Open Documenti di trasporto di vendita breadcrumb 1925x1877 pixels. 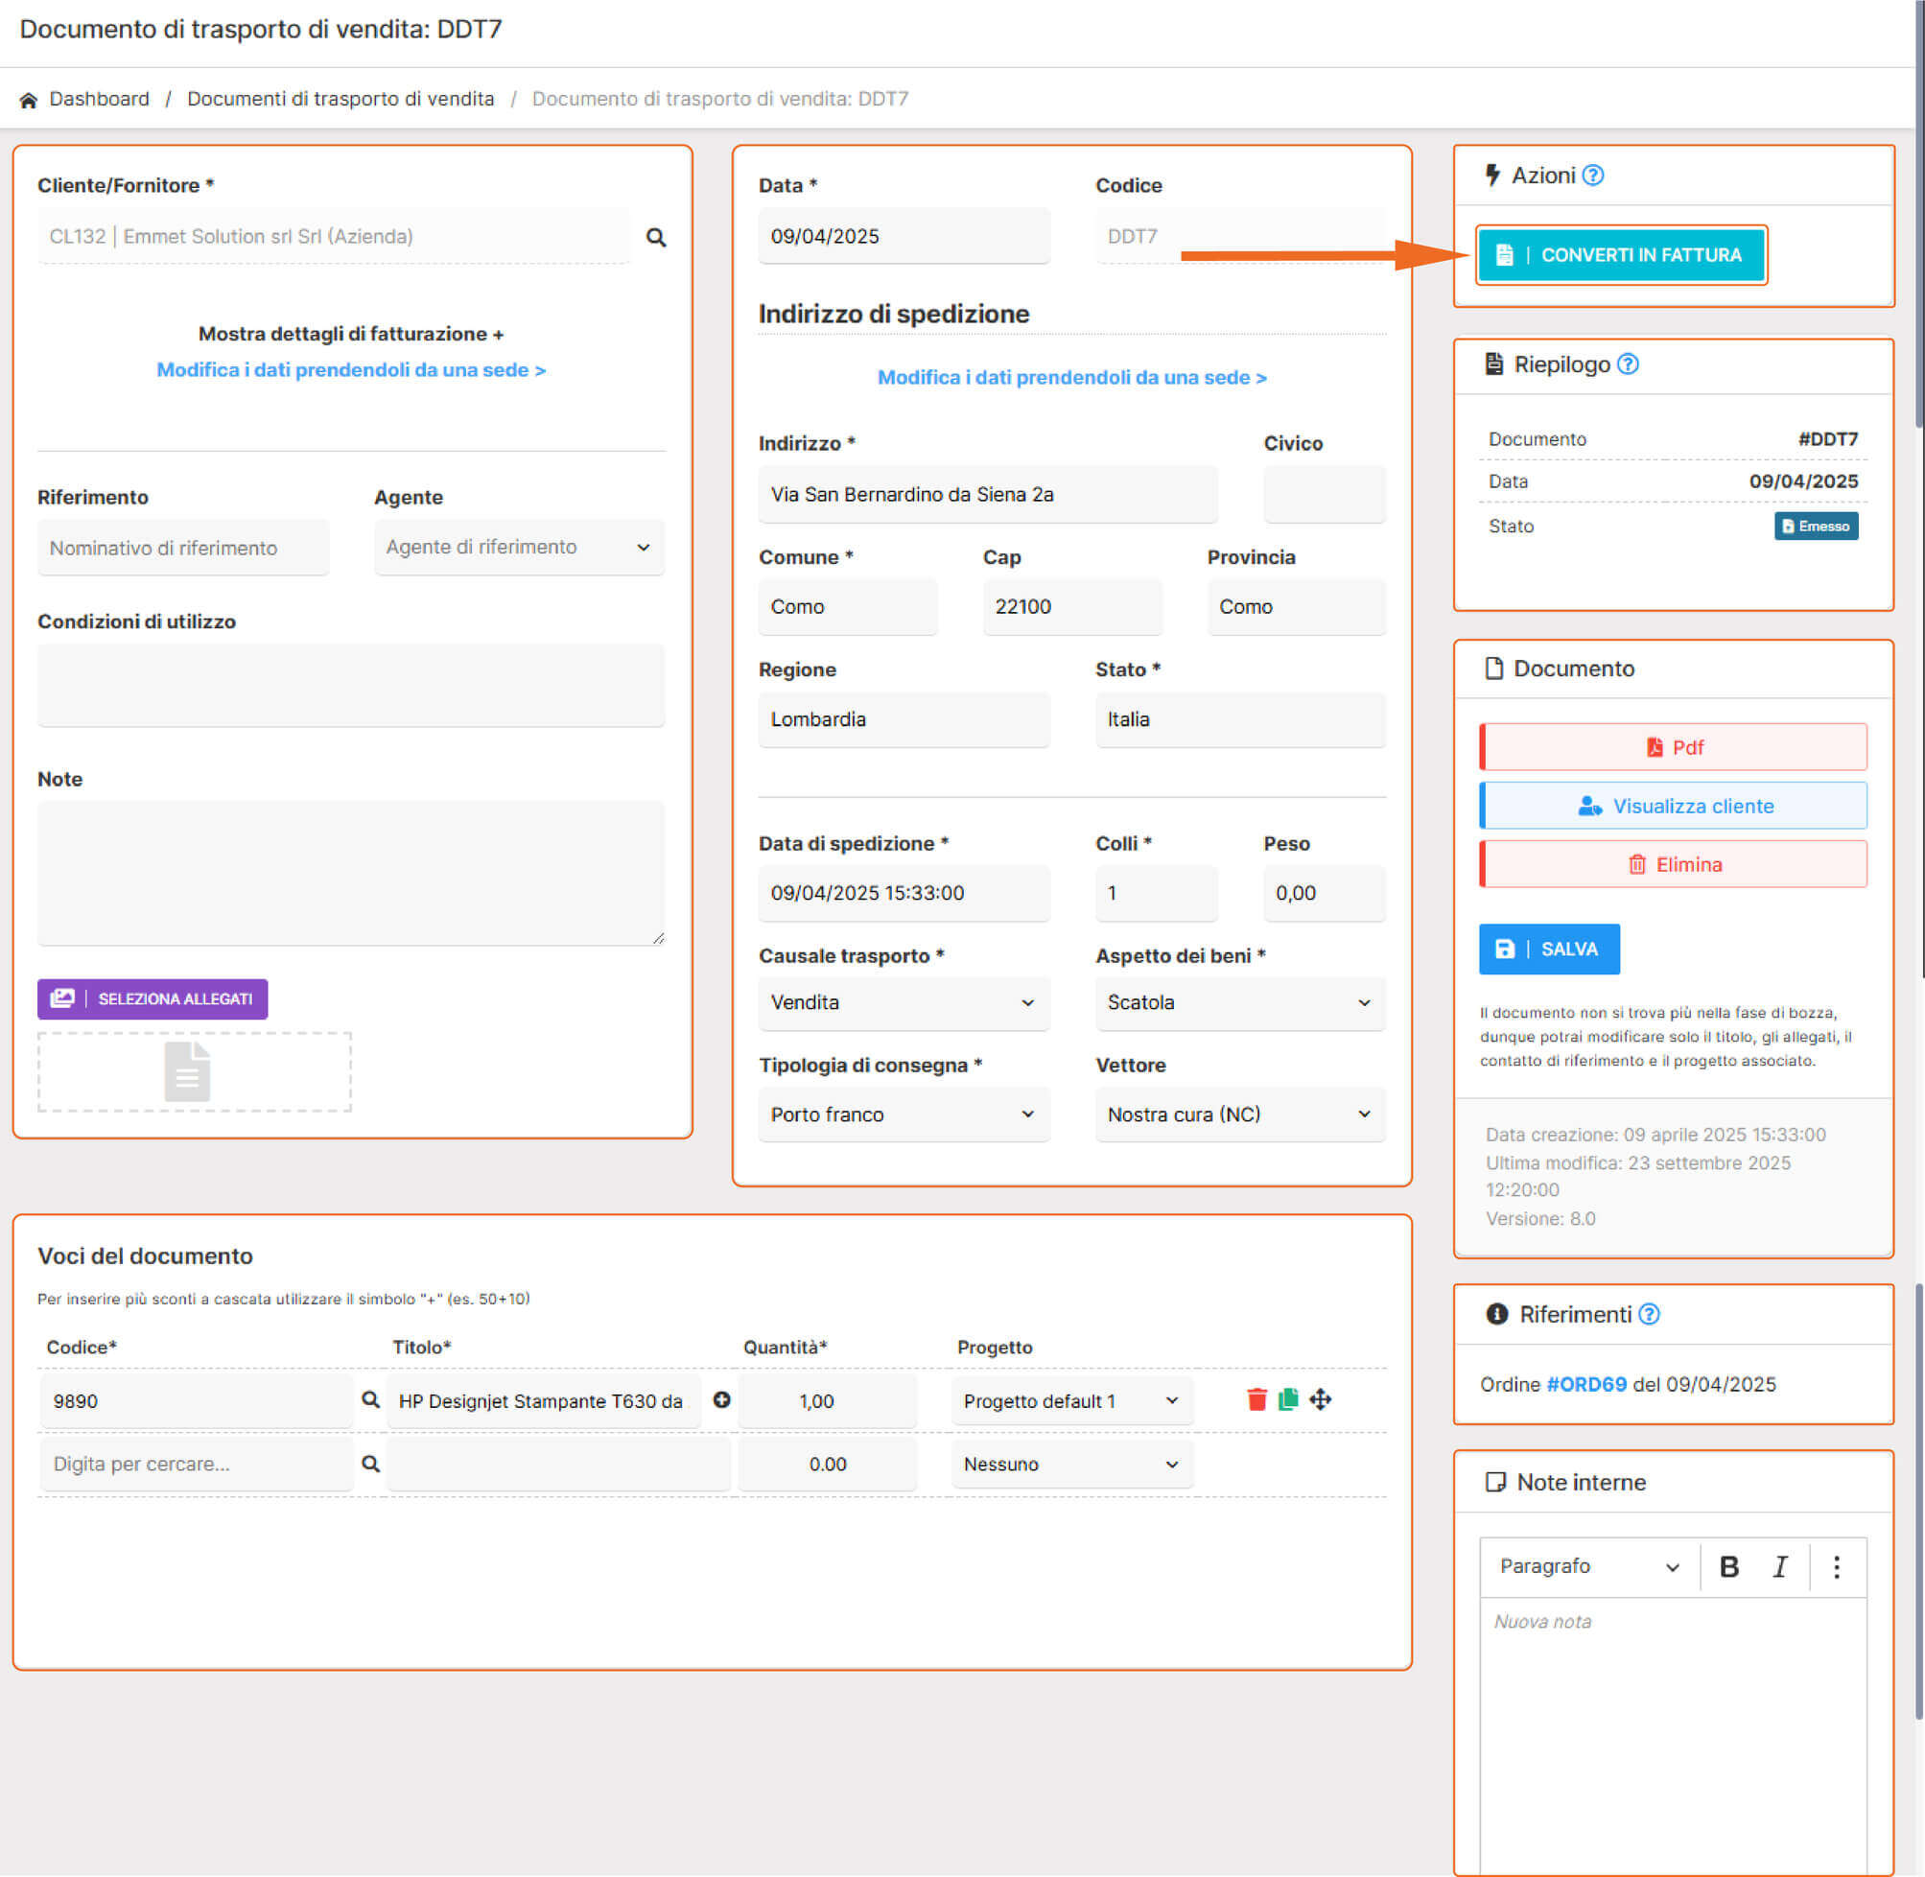point(340,99)
